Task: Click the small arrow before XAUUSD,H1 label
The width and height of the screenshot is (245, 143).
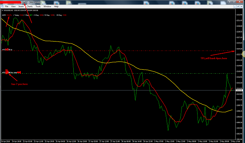Action: point(2,10)
